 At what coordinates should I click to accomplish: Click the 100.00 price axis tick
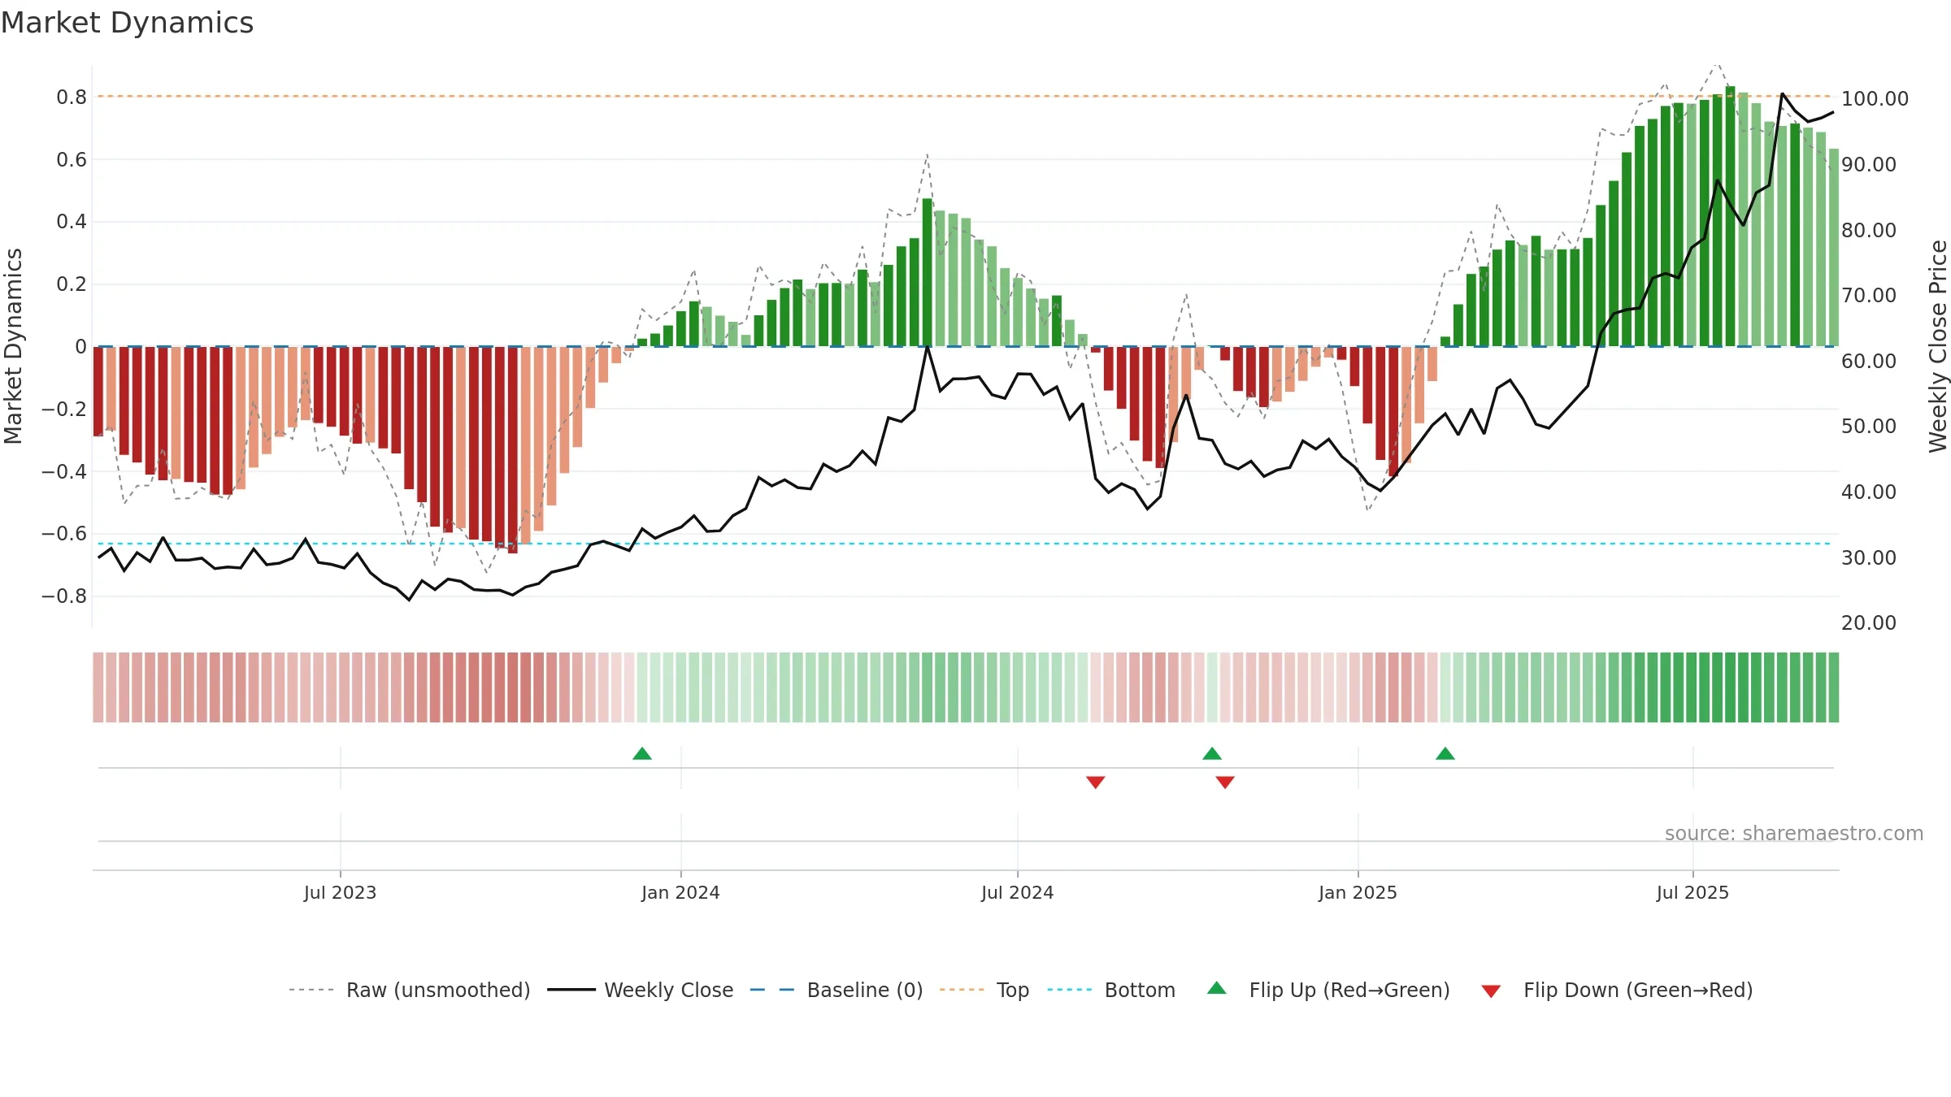point(1875,99)
